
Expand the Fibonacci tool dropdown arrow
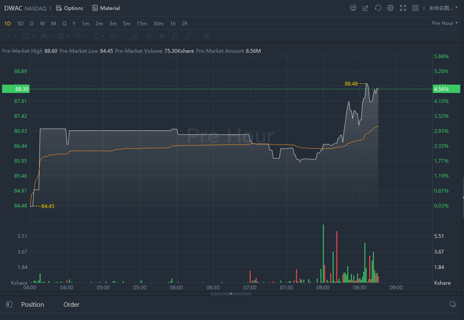(x=68, y=36)
